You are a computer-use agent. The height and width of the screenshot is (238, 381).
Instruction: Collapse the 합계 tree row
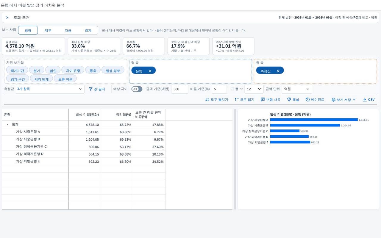point(8,125)
